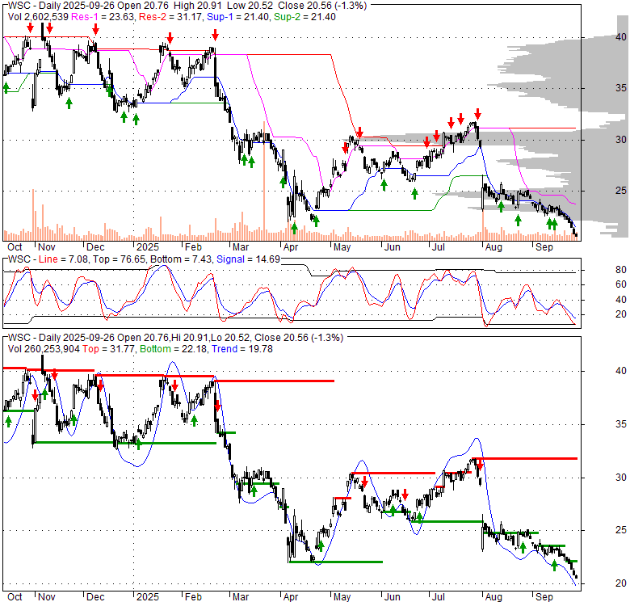630x602 pixels.
Task: Click the 'May' label on top chart axis
Action: [x=342, y=247]
